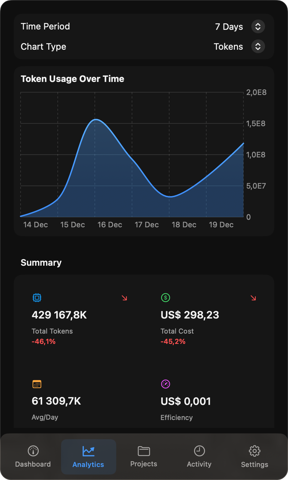Viewport: 288px width, 480px height.
Task: Click the '15 Dec' x-axis label
Action: (x=73, y=225)
